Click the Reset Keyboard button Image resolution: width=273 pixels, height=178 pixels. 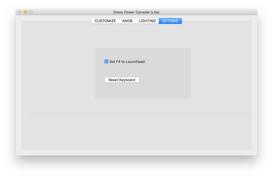click(x=122, y=80)
